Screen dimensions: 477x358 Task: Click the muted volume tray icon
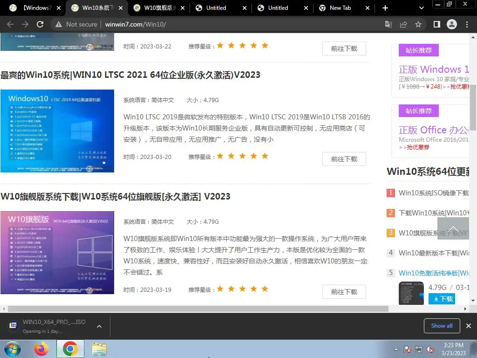(x=430, y=349)
